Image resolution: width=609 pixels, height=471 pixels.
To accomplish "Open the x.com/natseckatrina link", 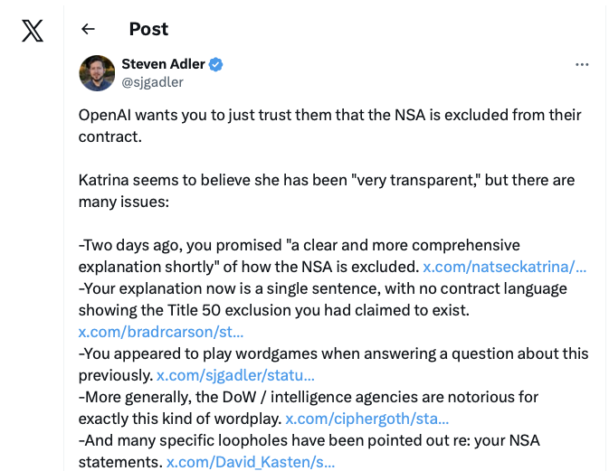I will click(505, 267).
